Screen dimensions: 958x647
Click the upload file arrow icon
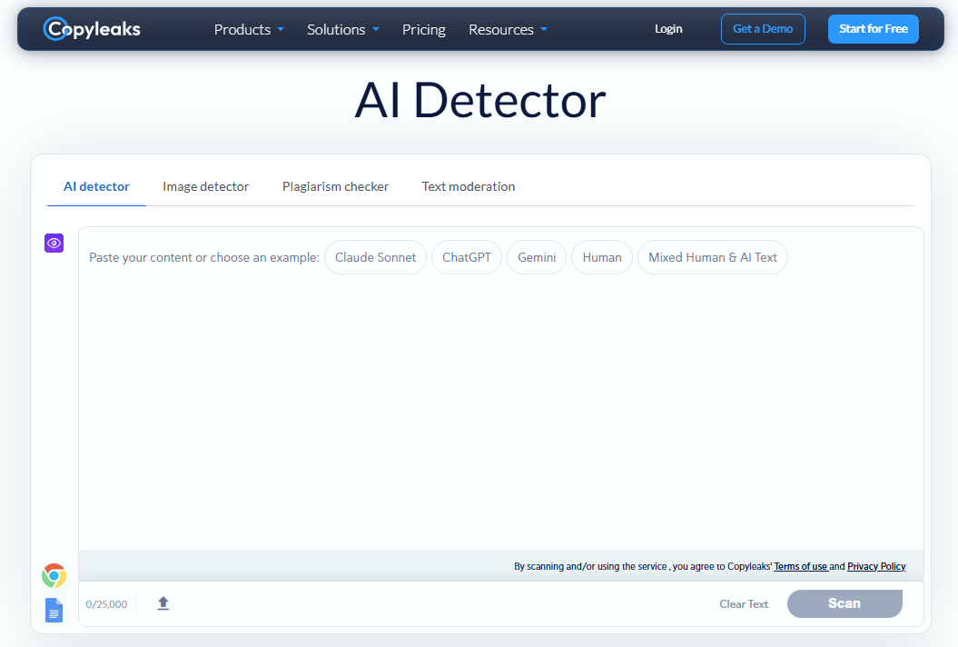pos(163,603)
